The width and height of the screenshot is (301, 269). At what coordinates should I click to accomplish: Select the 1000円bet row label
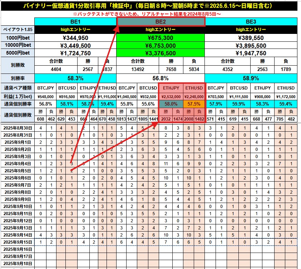coord(18,38)
